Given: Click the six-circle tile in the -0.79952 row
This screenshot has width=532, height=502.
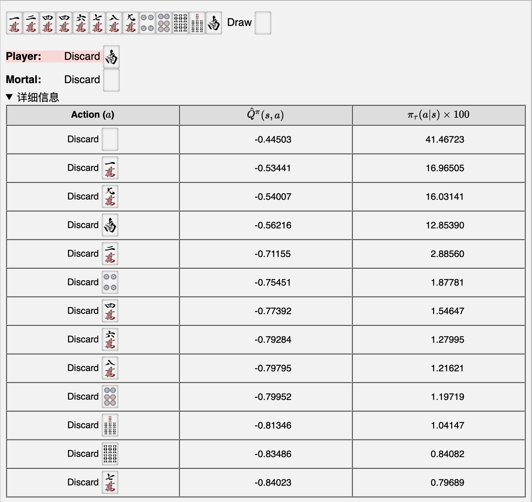Looking at the screenshot, I should point(110,397).
